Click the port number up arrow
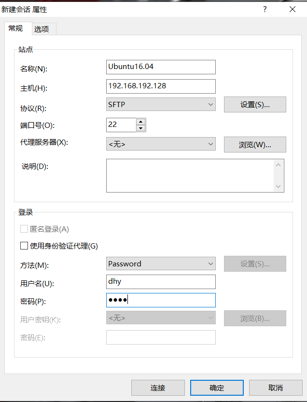307x402 pixels. 140,121
